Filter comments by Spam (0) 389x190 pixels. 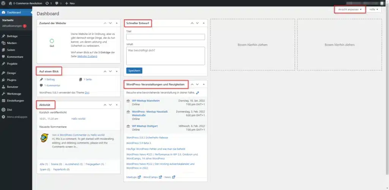(x=45, y=169)
